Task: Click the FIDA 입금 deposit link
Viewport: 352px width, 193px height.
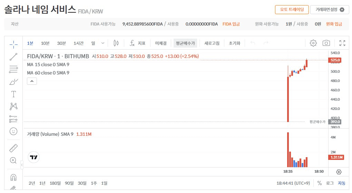Action: click(231, 24)
